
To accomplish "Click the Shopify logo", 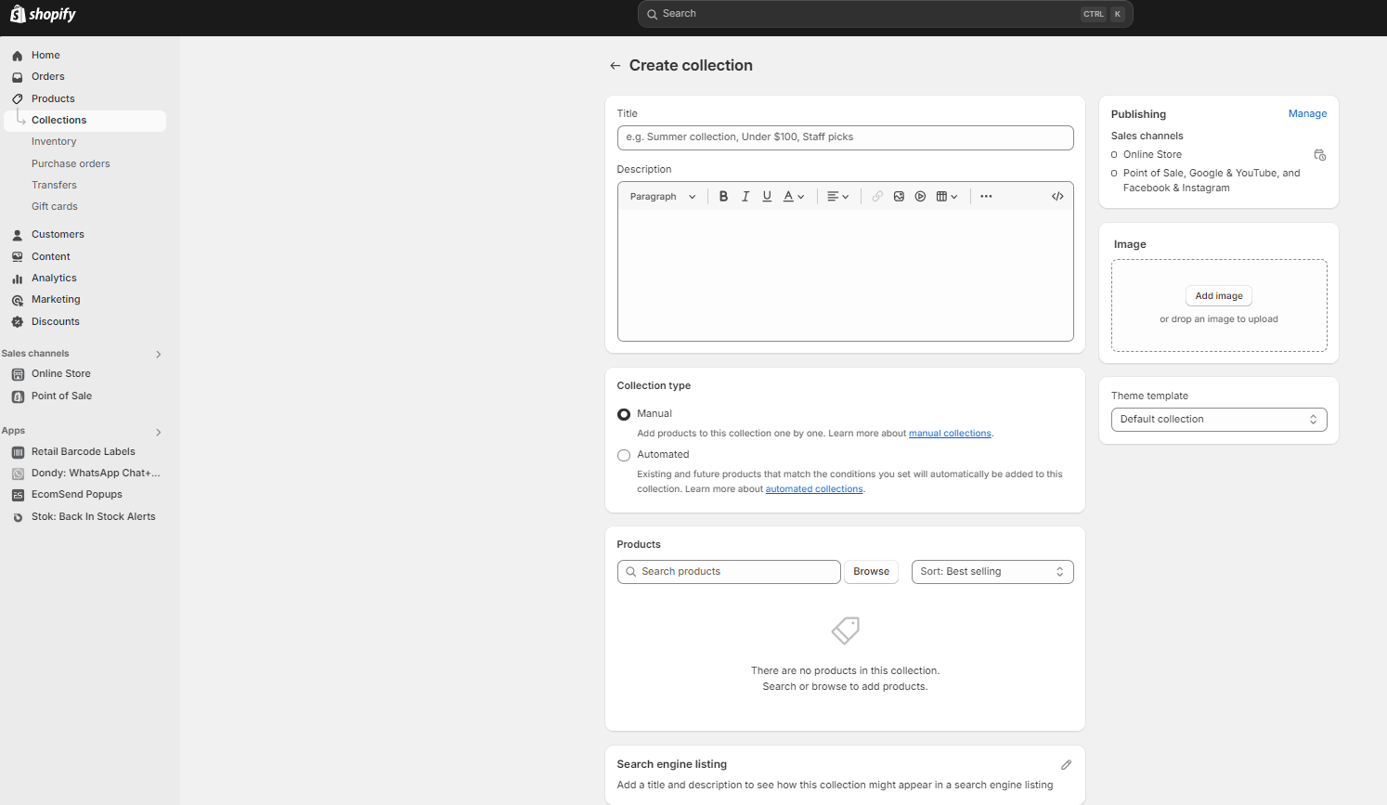I will point(43,14).
